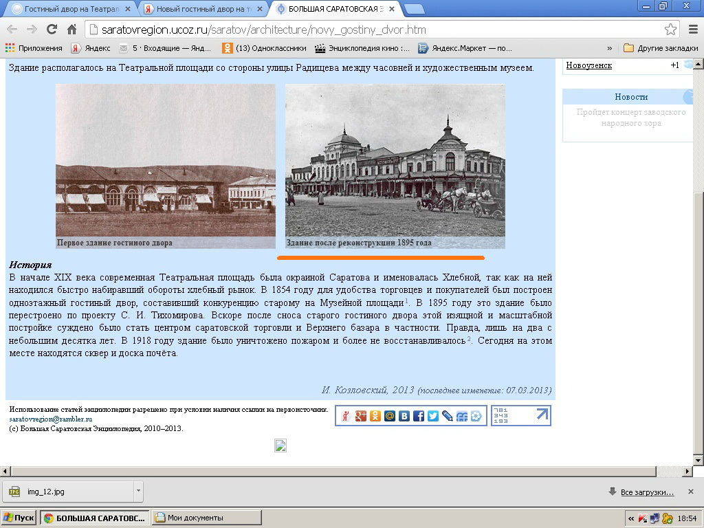The image size is (704, 528).
Task: Open Все загрузки downloads link
Action: pyautogui.click(x=647, y=492)
